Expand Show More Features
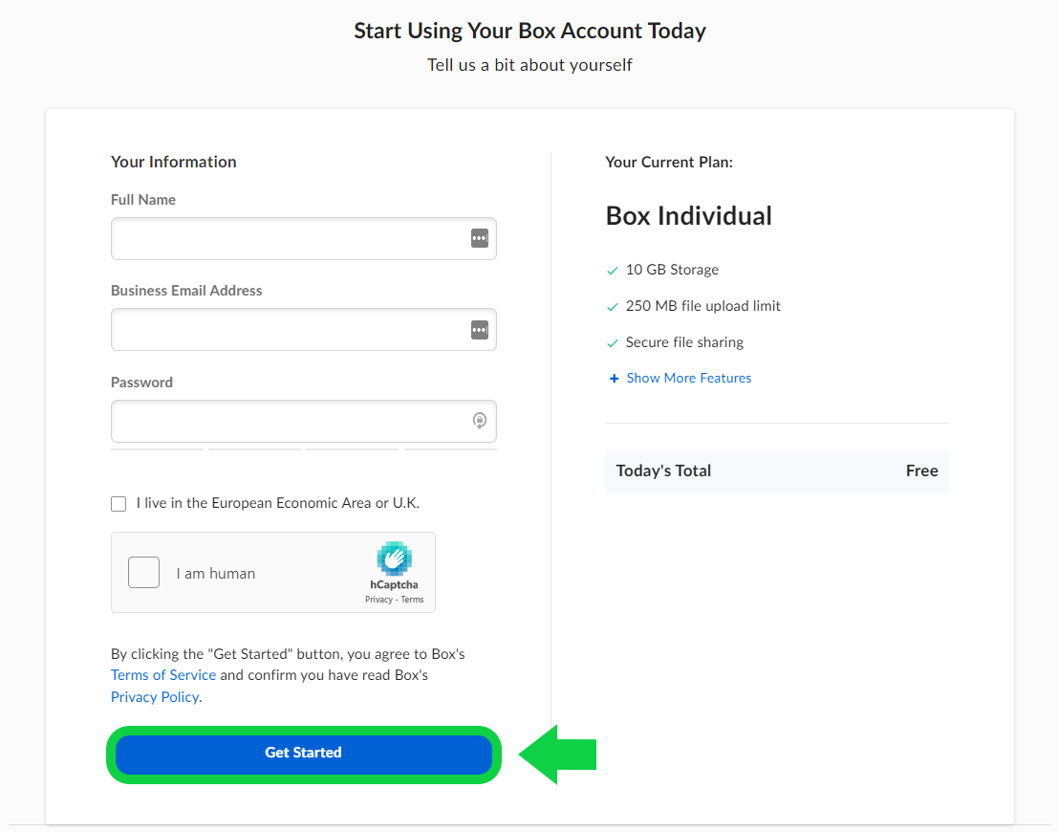1058x832 pixels. [x=688, y=378]
